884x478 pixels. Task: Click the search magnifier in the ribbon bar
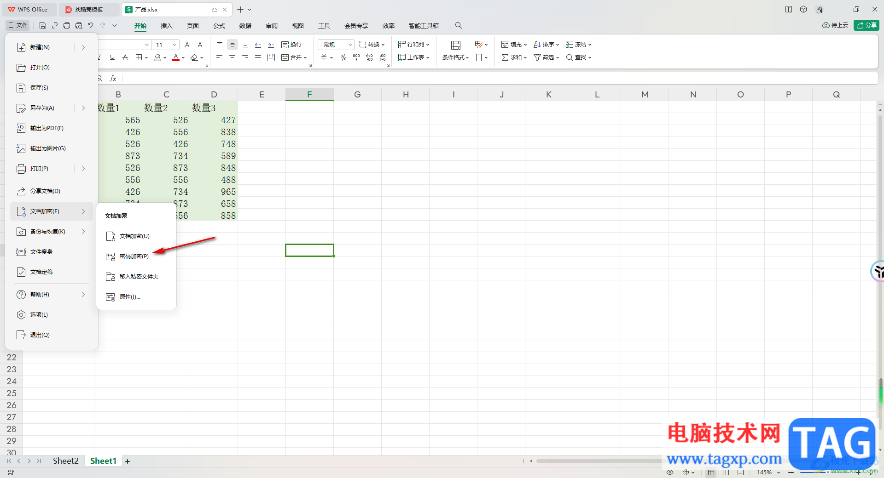(459, 26)
